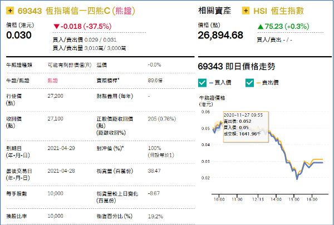Click the 可能有剩餘價值(R) value
The width and height of the screenshot is (334, 225).
[x=70, y=65]
